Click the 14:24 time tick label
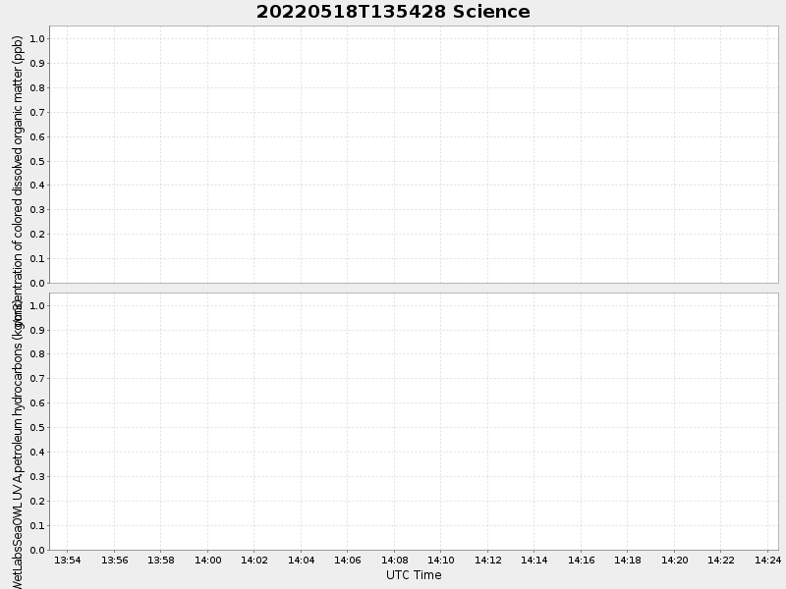The width and height of the screenshot is (786, 589). pyautogui.click(x=768, y=560)
